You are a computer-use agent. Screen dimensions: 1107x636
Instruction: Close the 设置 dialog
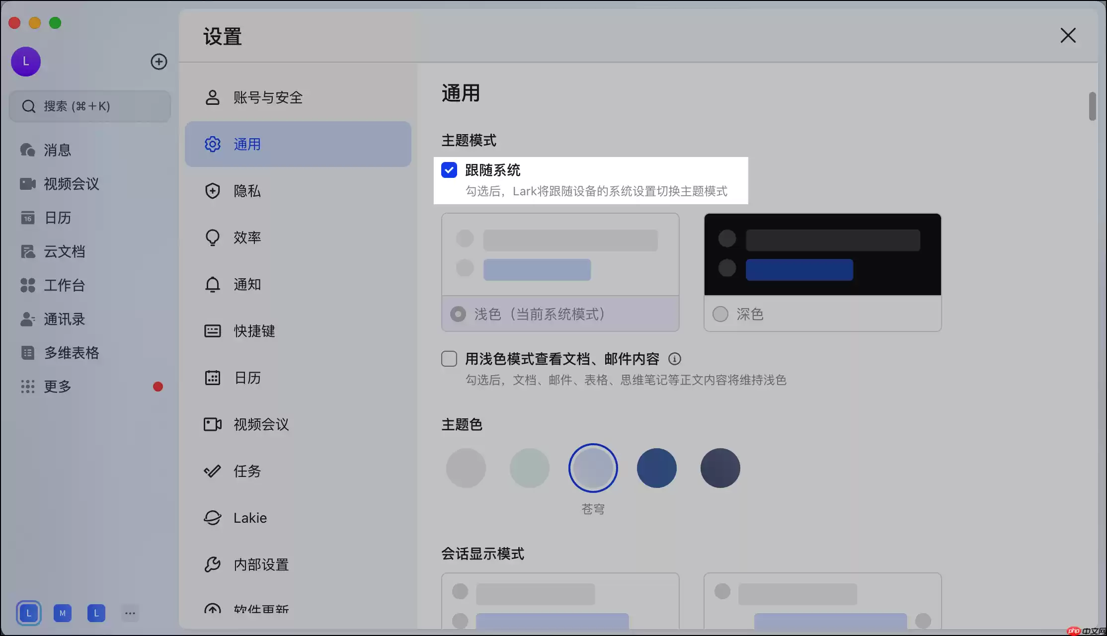coord(1068,35)
